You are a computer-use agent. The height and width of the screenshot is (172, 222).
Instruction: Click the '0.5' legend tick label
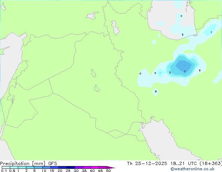pos(12,171)
